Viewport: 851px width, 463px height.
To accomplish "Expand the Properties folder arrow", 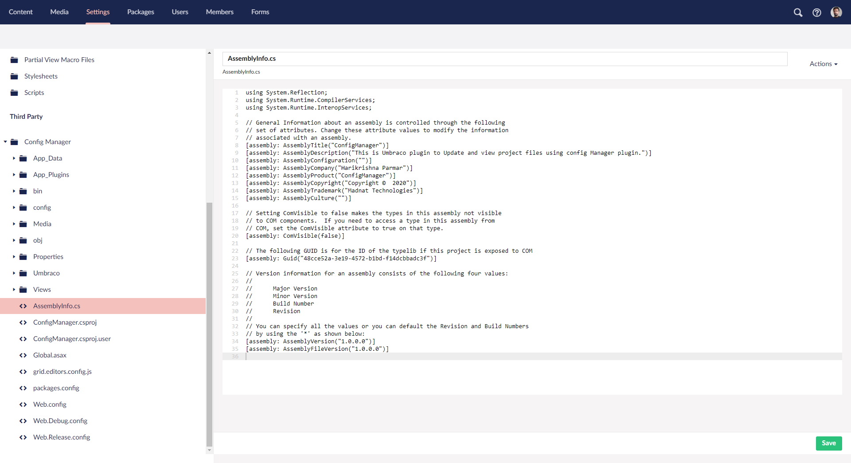I will pos(14,257).
